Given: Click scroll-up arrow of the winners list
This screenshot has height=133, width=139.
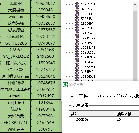Looking at the screenshot, I should pyautogui.click(x=135, y=5).
